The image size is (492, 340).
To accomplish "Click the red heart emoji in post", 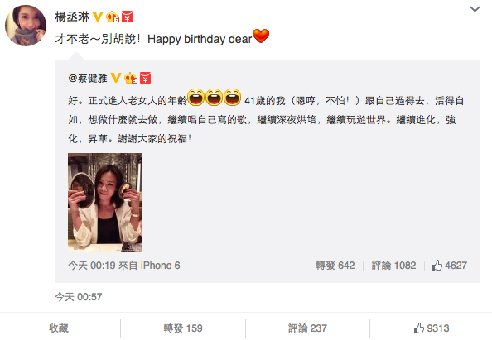I will pyautogui.click(x=261, y=36).
